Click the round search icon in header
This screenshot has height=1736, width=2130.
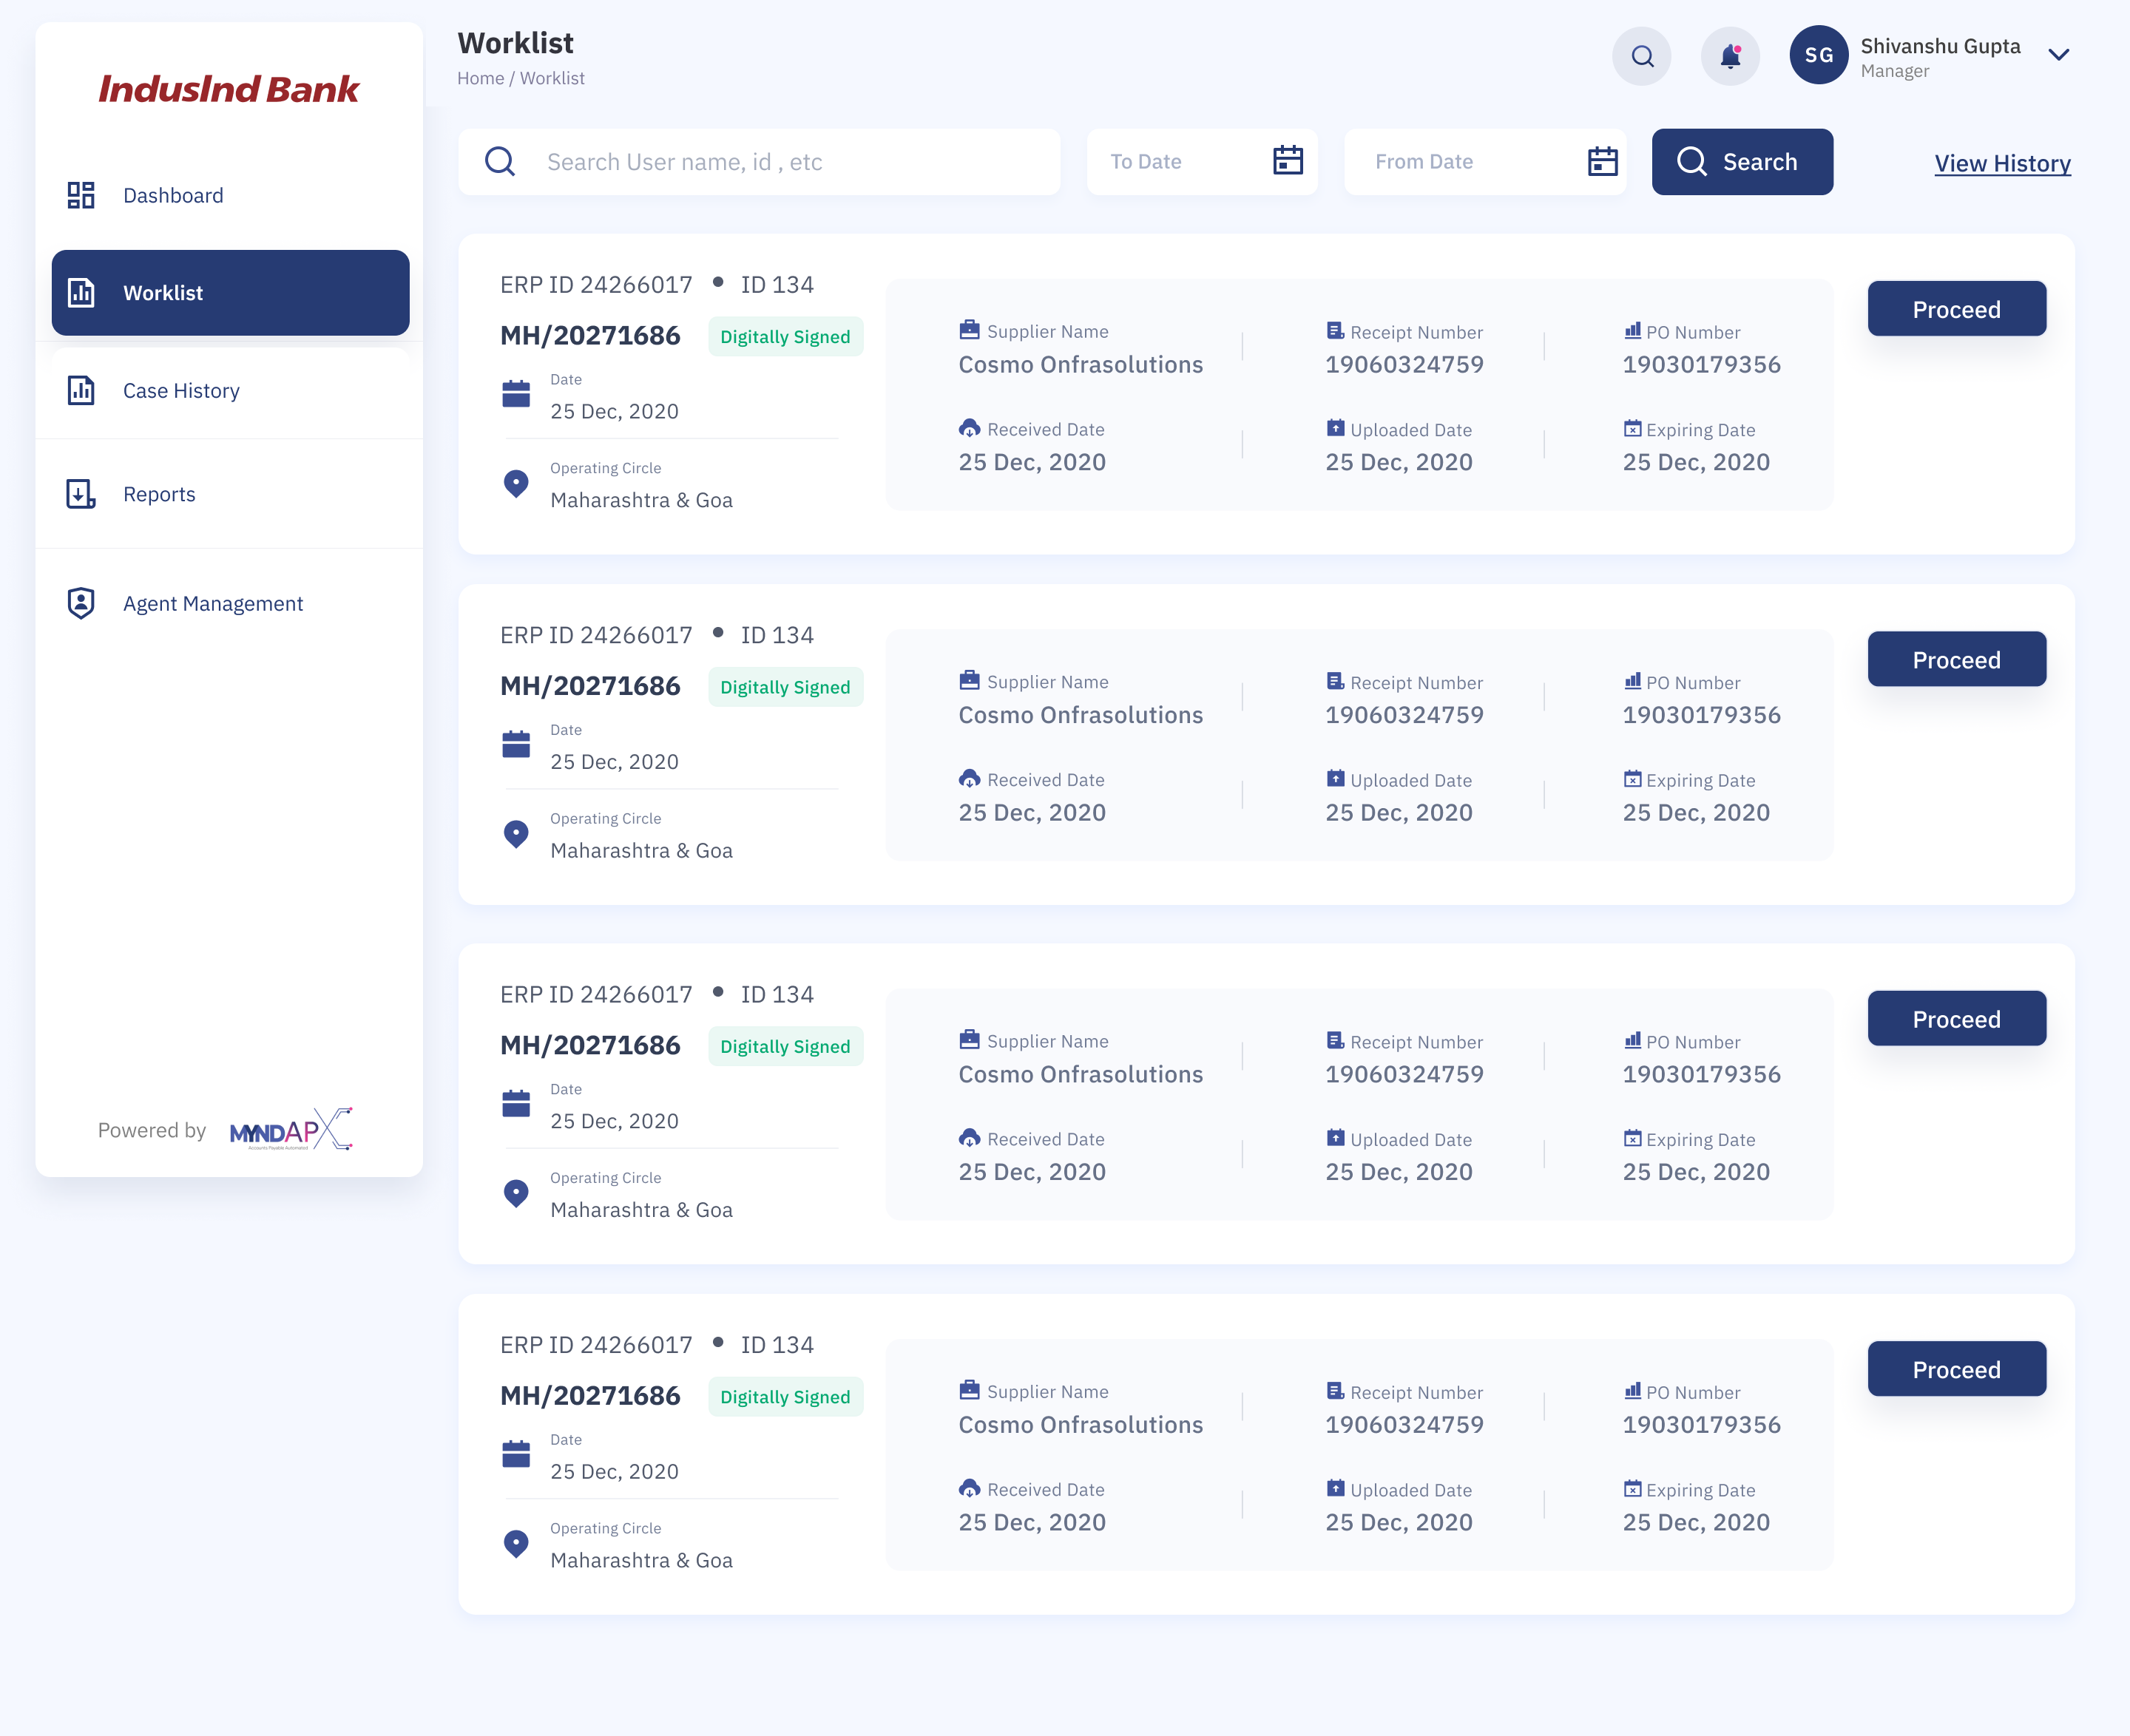1642,56
